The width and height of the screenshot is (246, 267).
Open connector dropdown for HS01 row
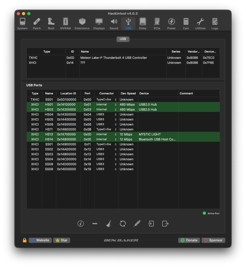coord(106,104)
